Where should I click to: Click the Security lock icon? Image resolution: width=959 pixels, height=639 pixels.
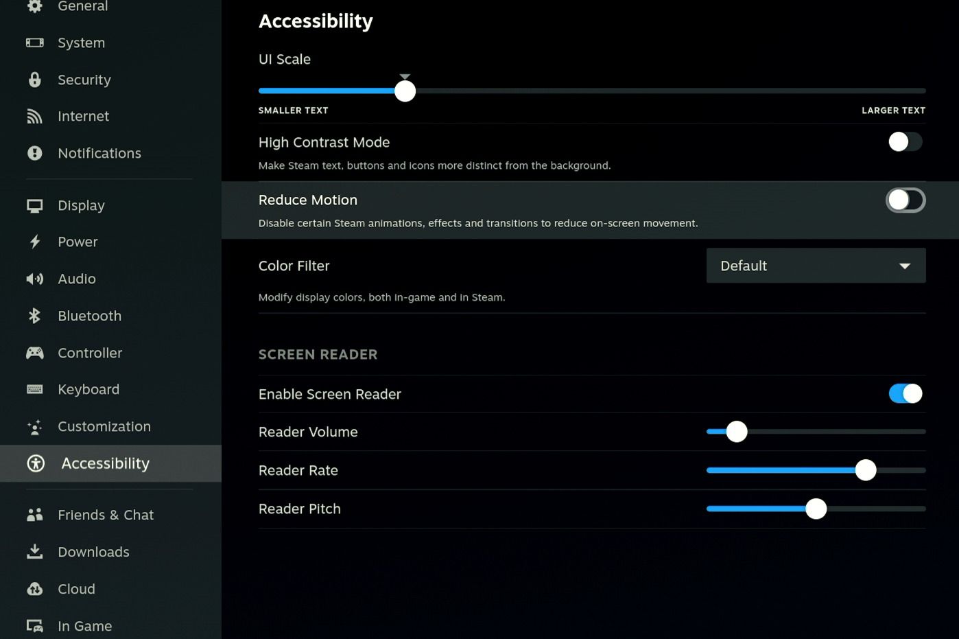(34, 80)
